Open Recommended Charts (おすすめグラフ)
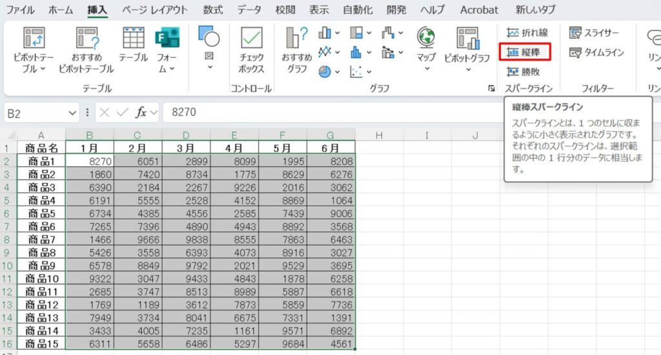 click(x=297, y=50)
